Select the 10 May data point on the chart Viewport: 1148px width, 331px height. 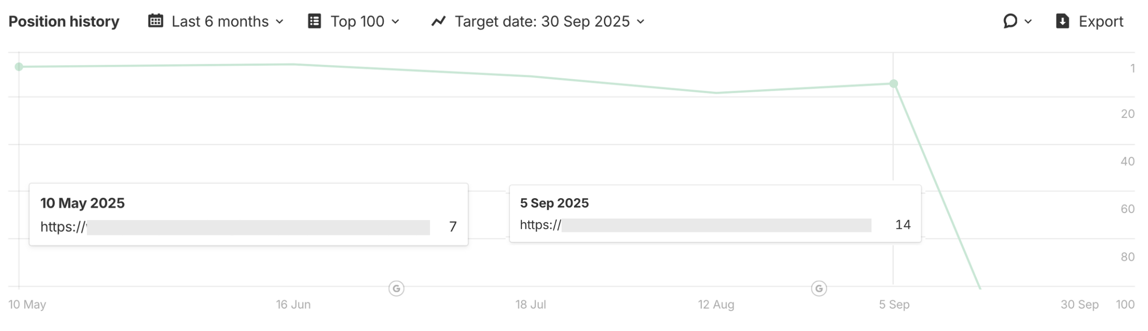tap(19, 66)
